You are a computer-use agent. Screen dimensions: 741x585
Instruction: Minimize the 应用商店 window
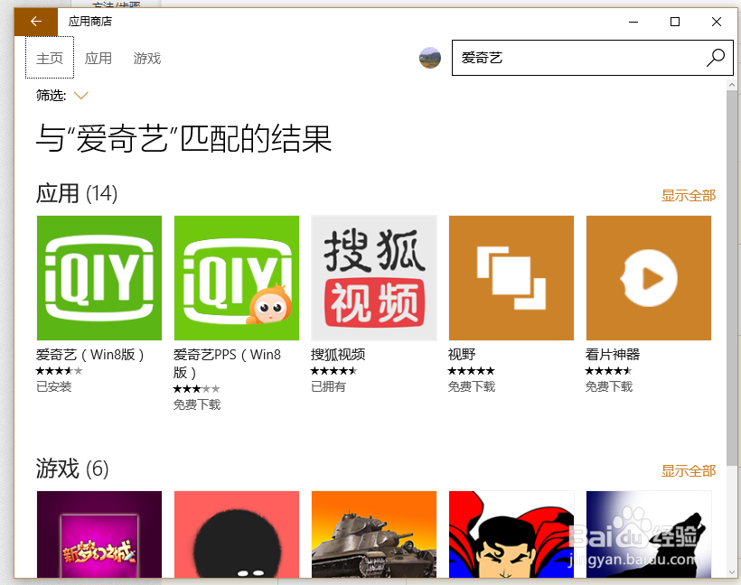pos(633,22)
